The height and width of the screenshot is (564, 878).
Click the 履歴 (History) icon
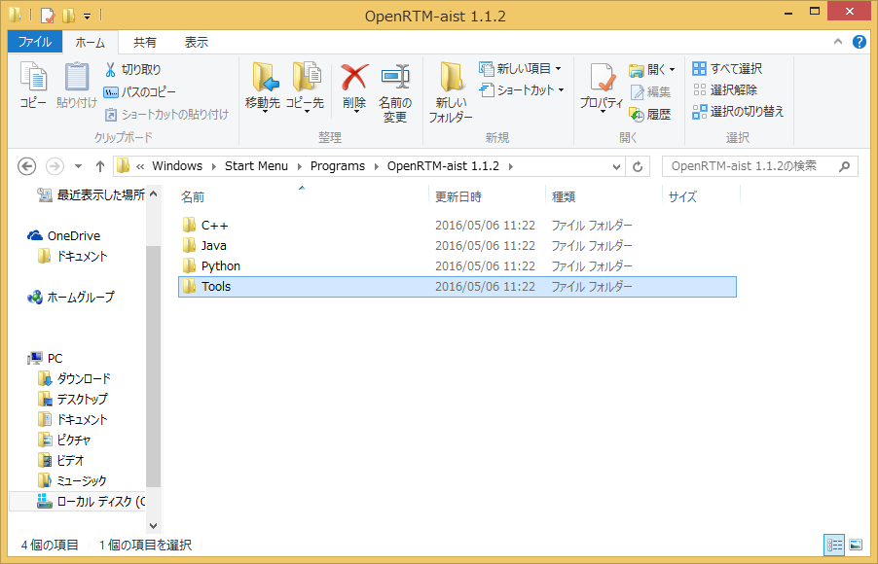650,114
